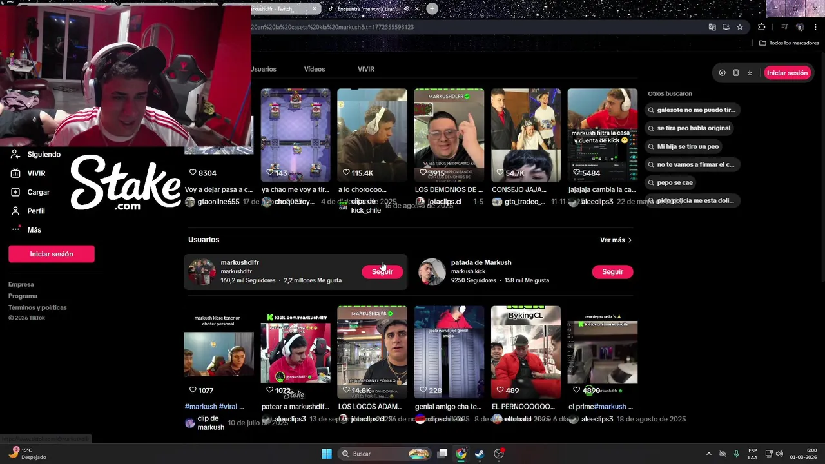Switch to the VIVIR results tab
The image size is (825, 464).
click(x=366, y=69)
